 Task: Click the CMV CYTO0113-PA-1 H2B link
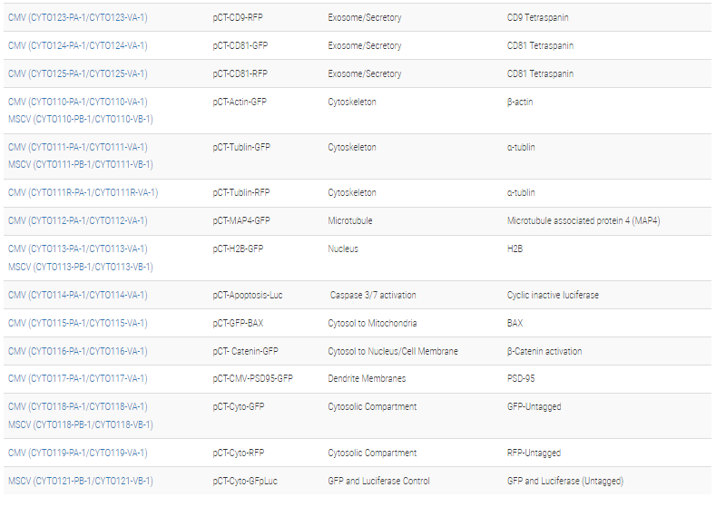77,249
